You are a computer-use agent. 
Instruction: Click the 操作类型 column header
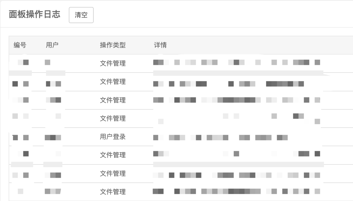(x=113, y=45)
